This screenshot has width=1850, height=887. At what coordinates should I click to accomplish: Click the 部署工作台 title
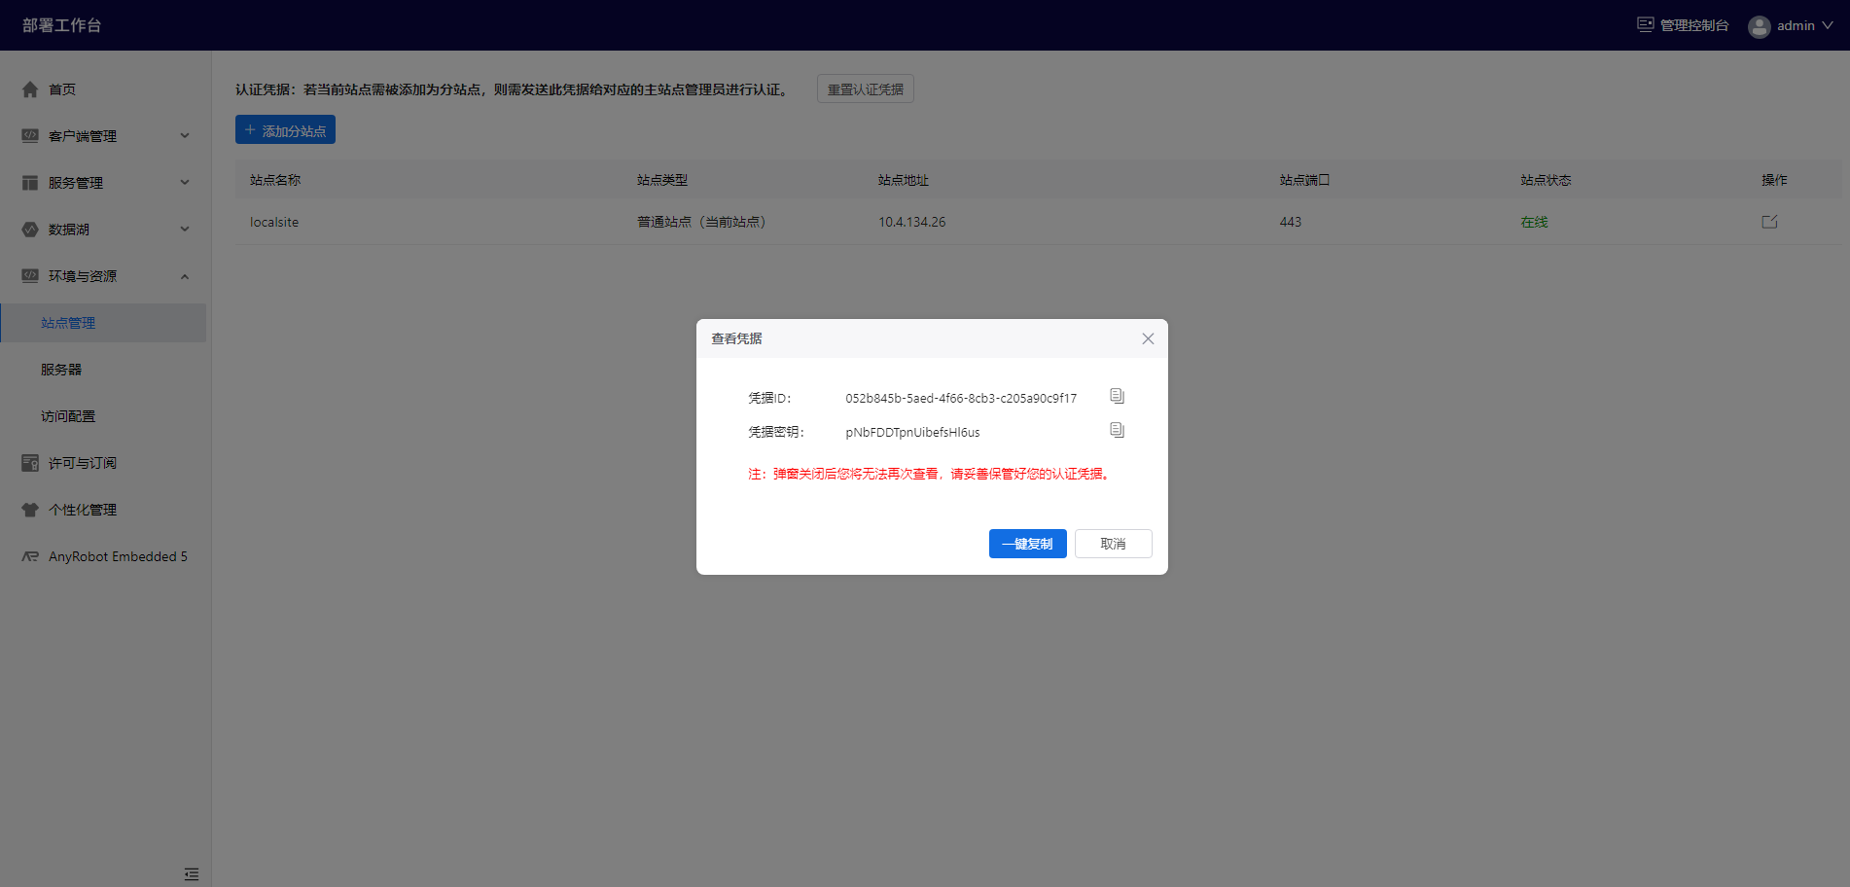(62, 25)
